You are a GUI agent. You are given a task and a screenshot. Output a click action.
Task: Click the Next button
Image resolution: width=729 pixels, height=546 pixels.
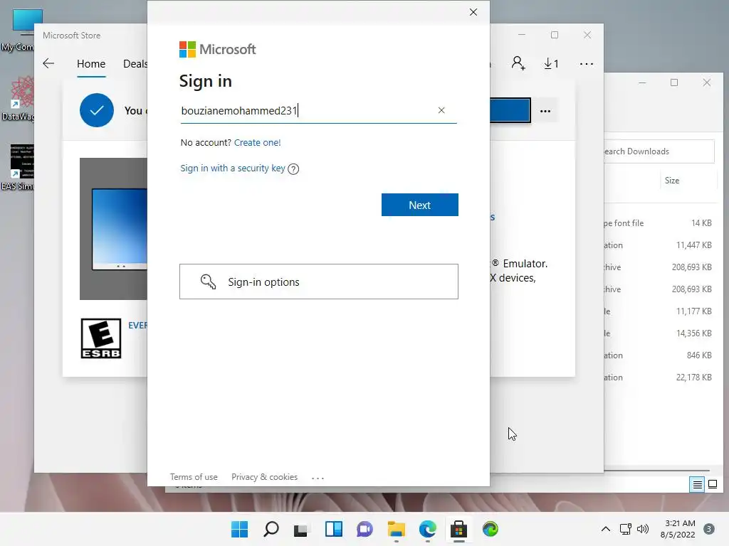point(419,205)
